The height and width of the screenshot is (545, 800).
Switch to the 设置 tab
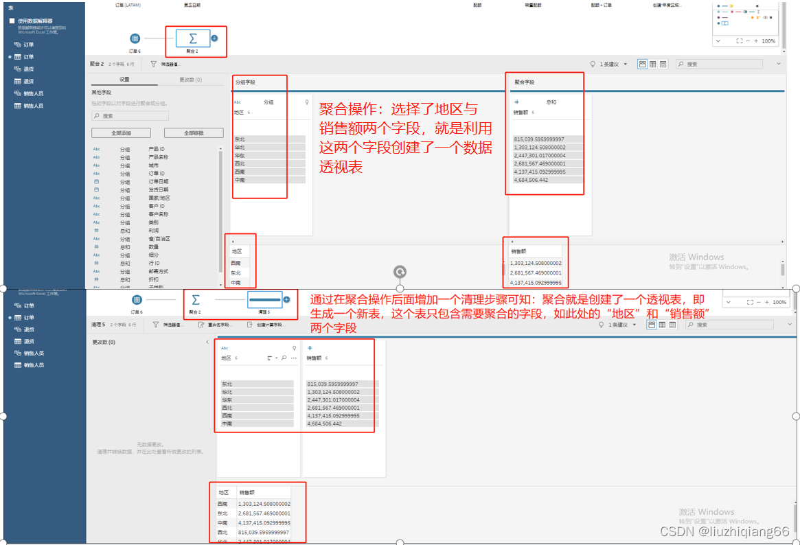point(124,80)
